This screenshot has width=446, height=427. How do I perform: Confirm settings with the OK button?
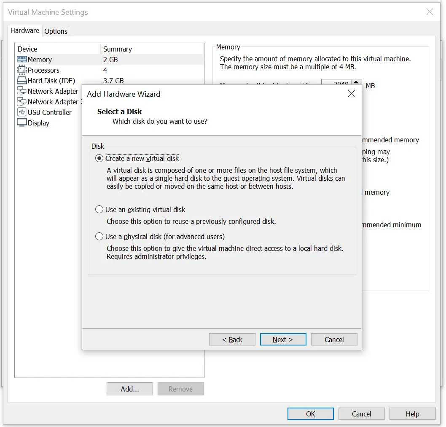[x=310, y=414]
